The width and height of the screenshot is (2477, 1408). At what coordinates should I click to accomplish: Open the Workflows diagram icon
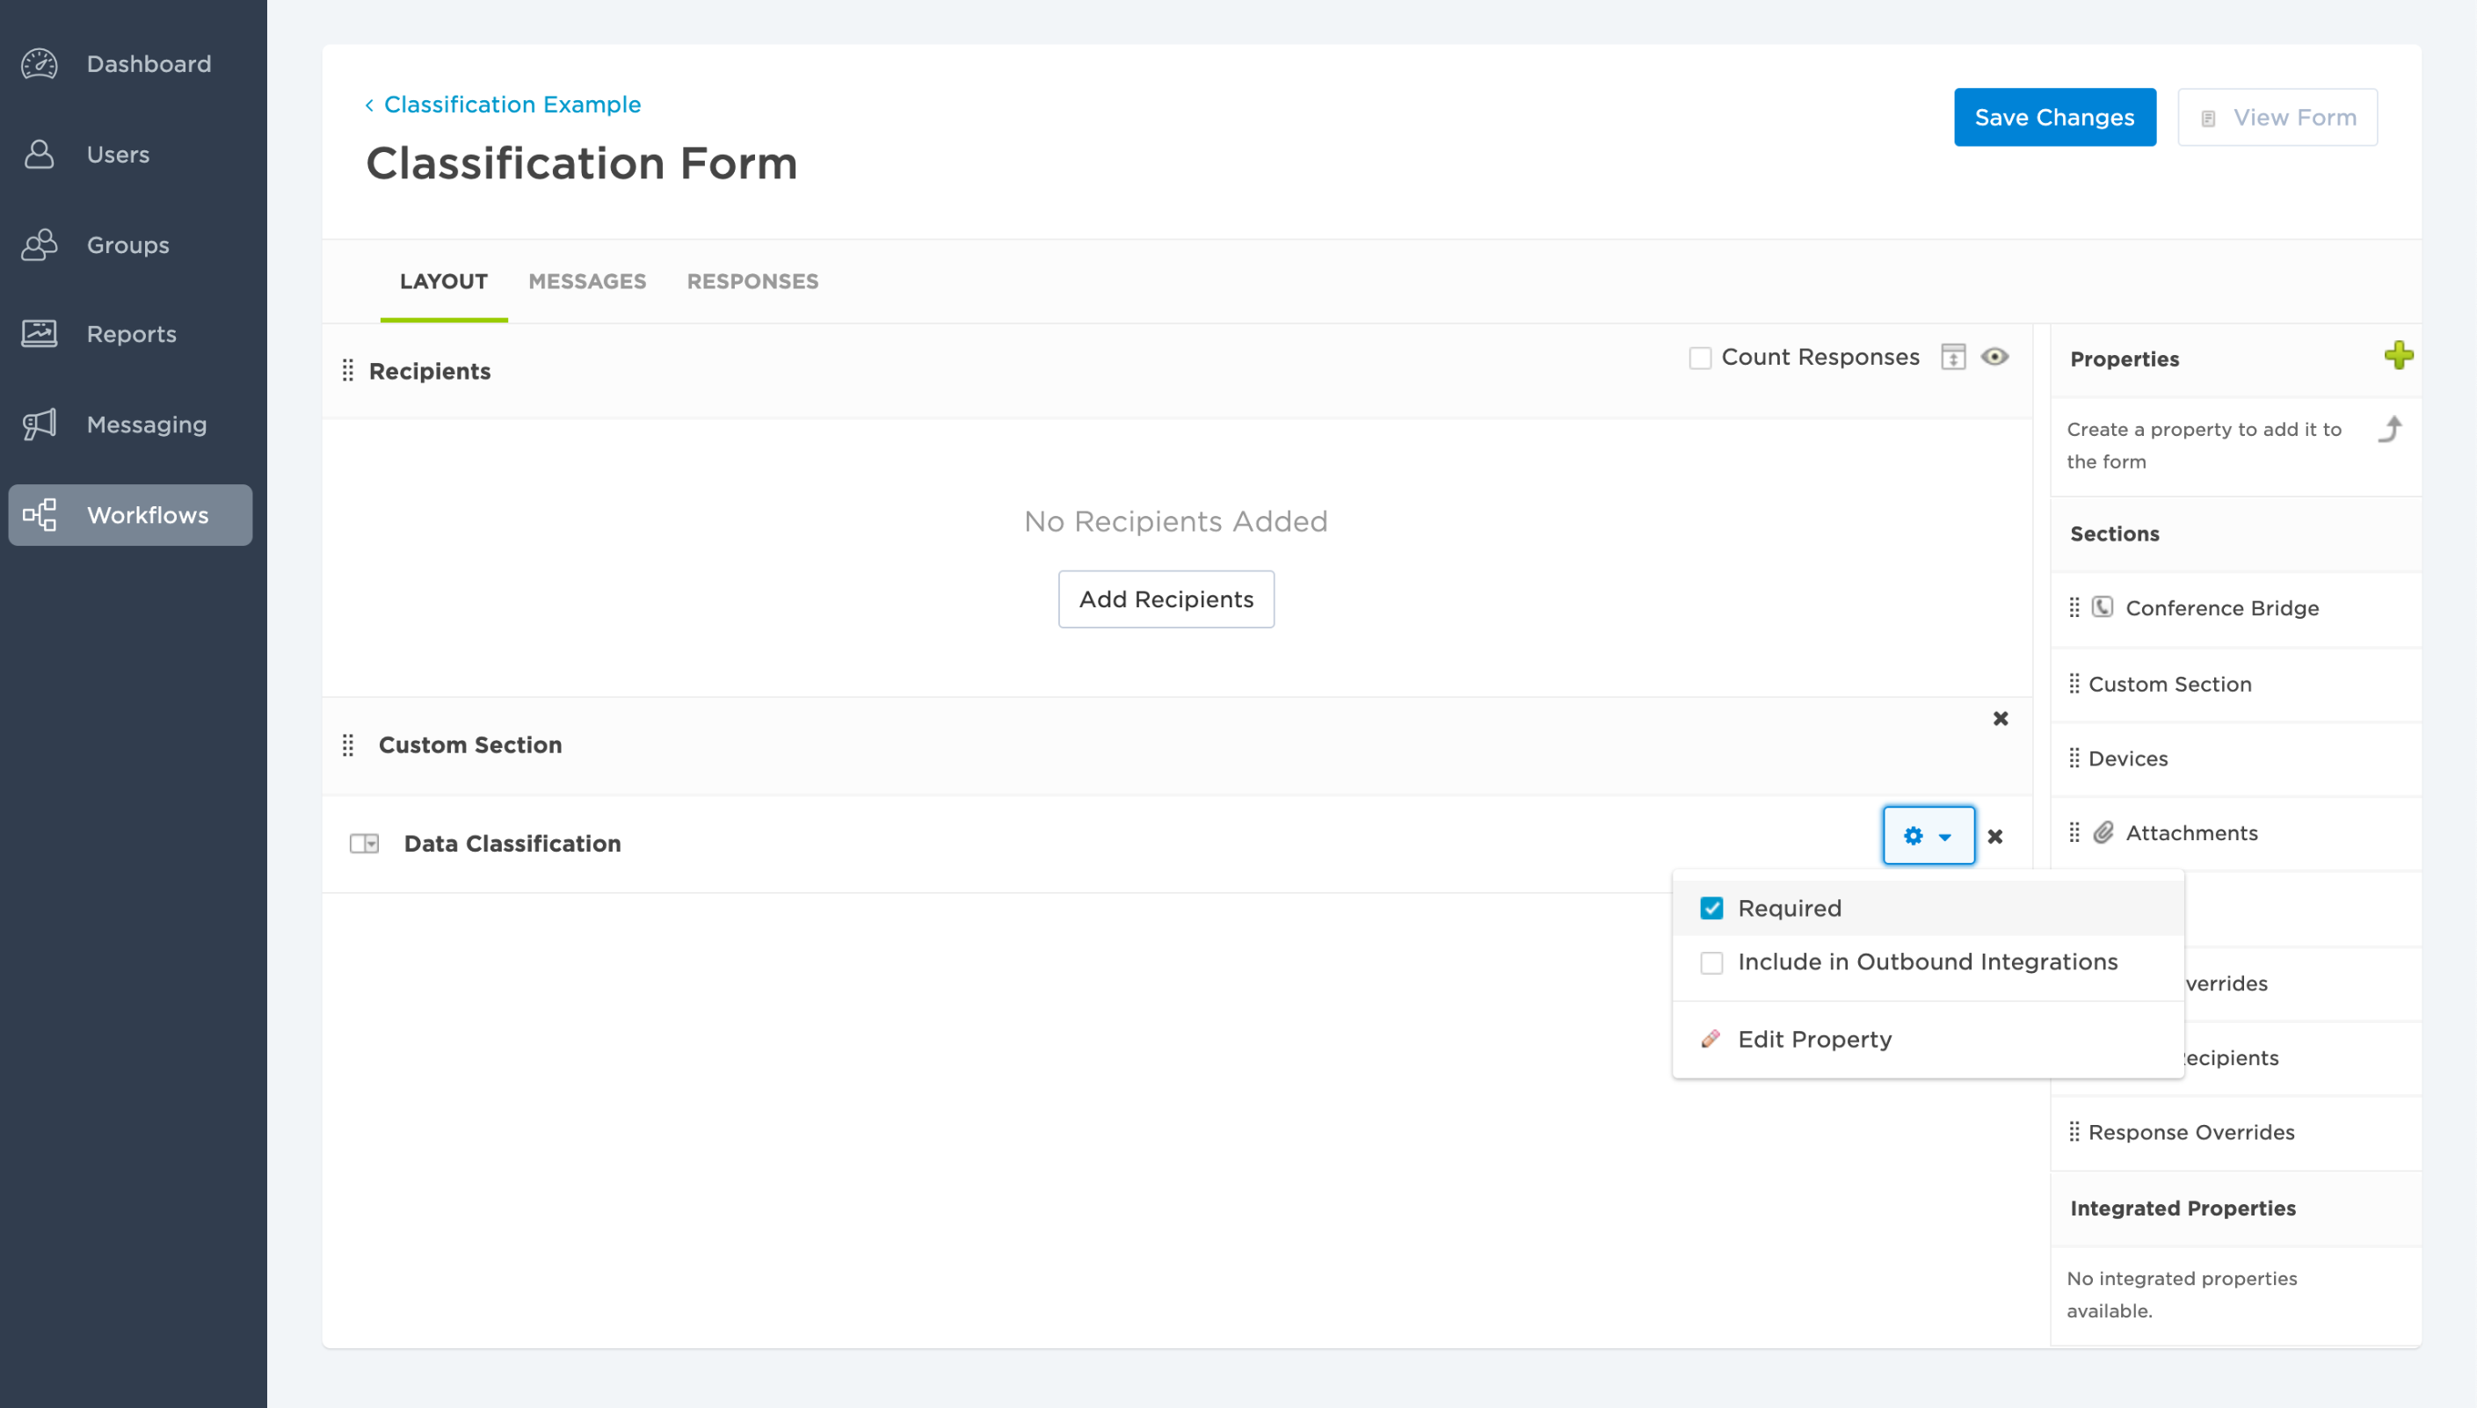pos(40,514)
